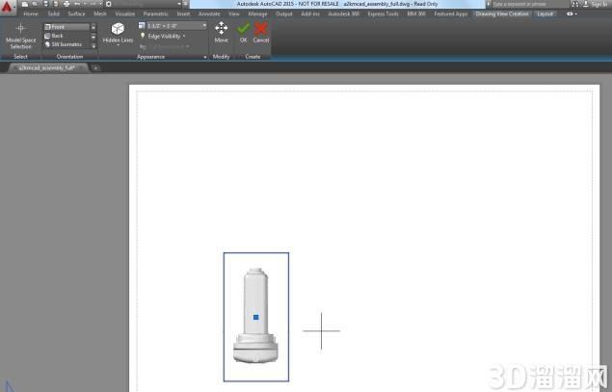
Task: Switch to the View ribbon tab
Action: click(x=234, y=13)
